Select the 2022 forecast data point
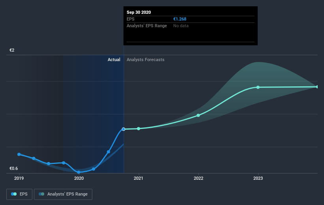The image size is (324, 205). pyautogui.click(x=198, y=116)
